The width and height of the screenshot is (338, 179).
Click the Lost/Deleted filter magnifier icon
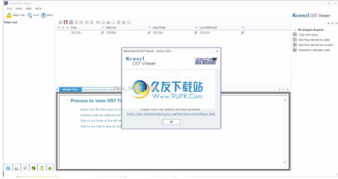coord(242,33)
